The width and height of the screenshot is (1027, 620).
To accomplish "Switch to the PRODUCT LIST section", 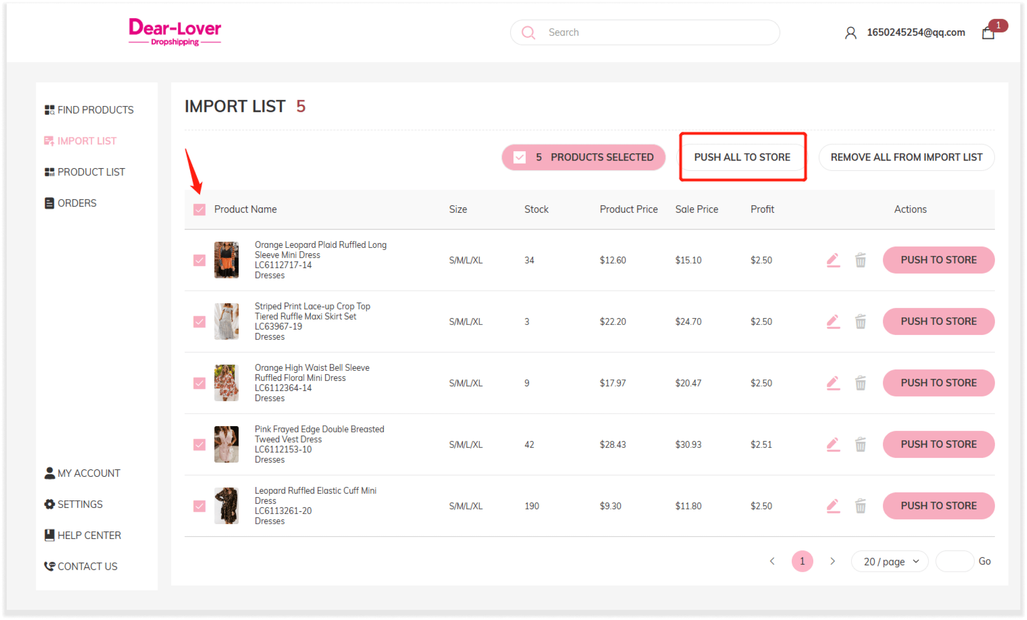I will point(91,171).
